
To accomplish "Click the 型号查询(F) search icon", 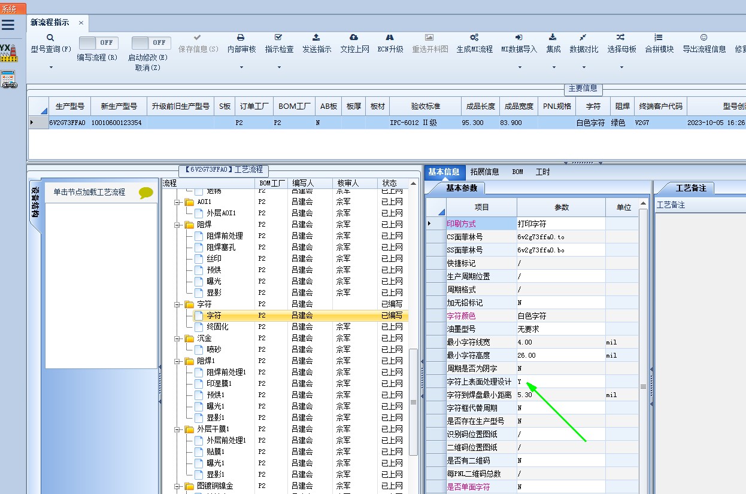I will 51,37.
